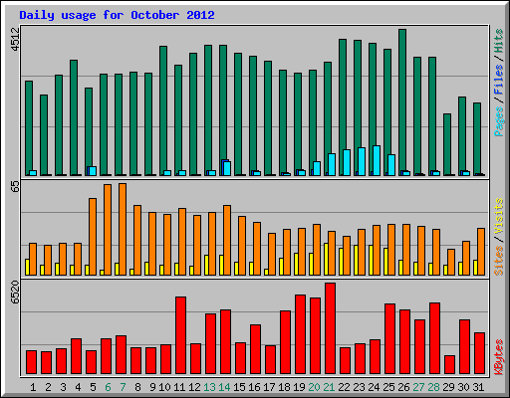Click the "Daily usage for October 2012" title
The image size is (510, 398).
tap(117, 15)
